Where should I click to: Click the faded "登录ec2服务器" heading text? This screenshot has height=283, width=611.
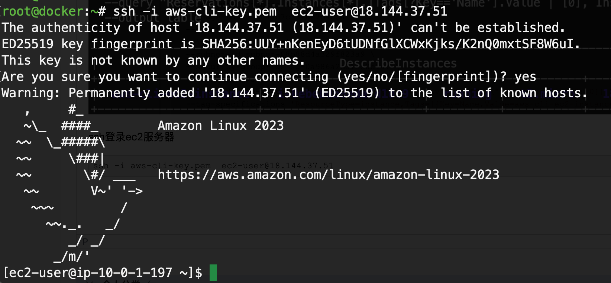[139, 137]
